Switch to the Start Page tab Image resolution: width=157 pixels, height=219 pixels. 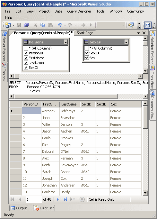click(x=85, y=33)
